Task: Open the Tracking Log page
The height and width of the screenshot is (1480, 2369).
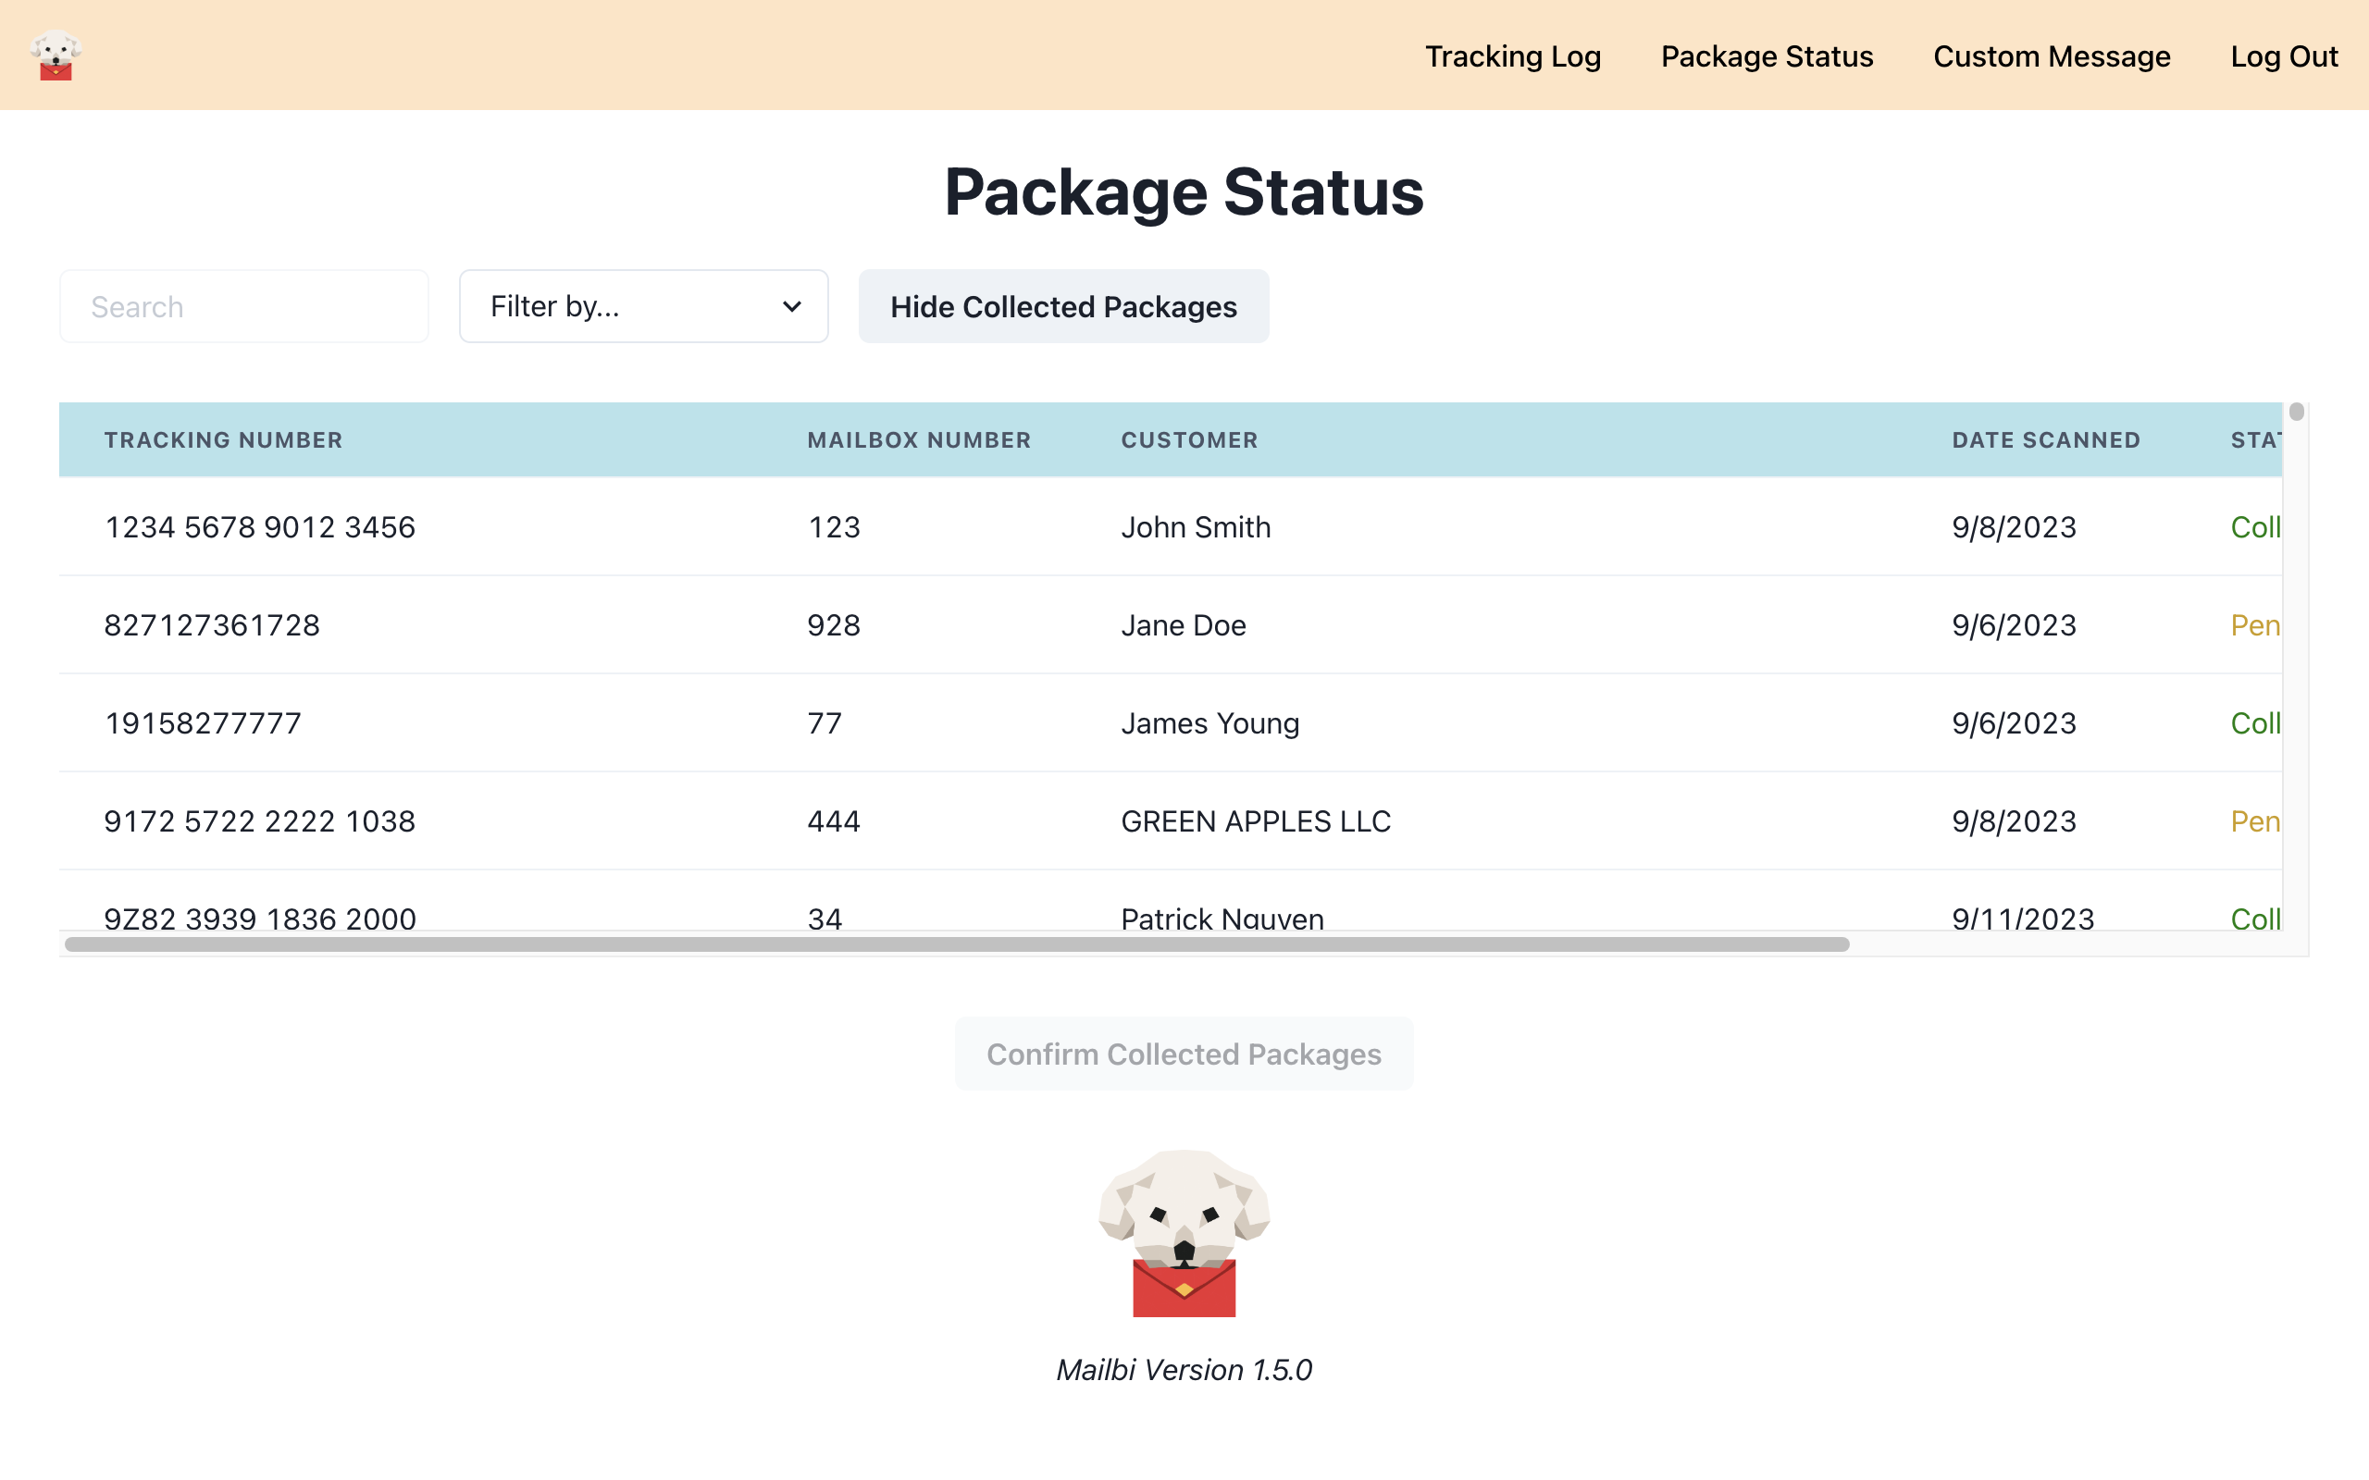Action: point(1512,55)
